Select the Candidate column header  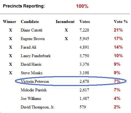click(30, 22)
